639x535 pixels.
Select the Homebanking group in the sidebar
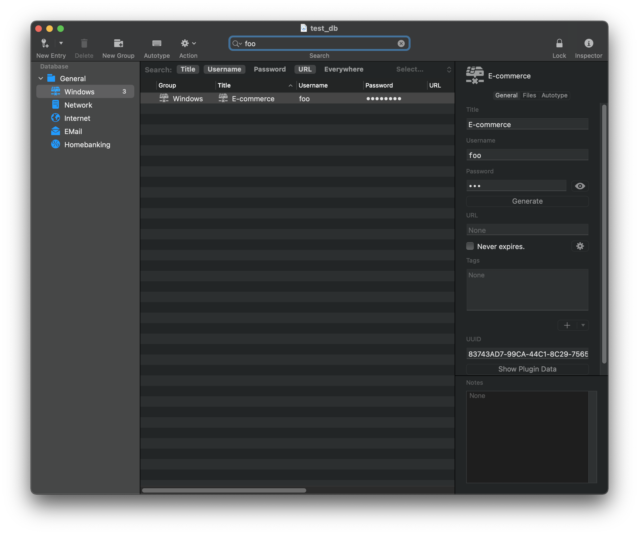[x=87, y=144]
